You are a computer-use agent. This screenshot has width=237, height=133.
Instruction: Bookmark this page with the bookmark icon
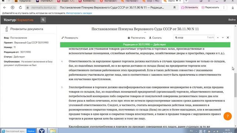174,7
